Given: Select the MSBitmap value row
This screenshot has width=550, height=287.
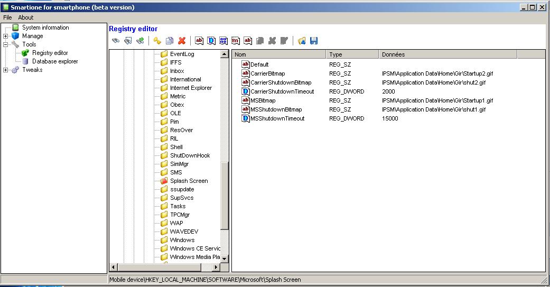Looking at the screenshot, I should pos(263,100).
